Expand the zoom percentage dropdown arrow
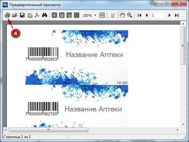Screen dimensions: 189x142 (x=95, y=15)
